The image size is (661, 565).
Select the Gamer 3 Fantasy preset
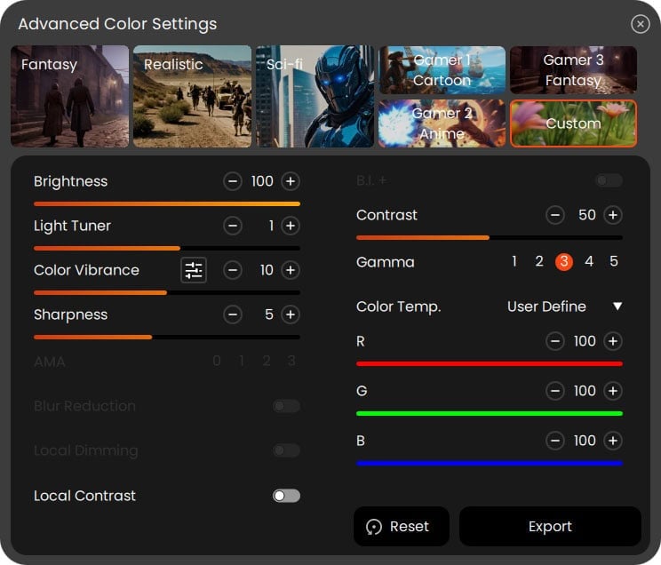coord(573,70)
